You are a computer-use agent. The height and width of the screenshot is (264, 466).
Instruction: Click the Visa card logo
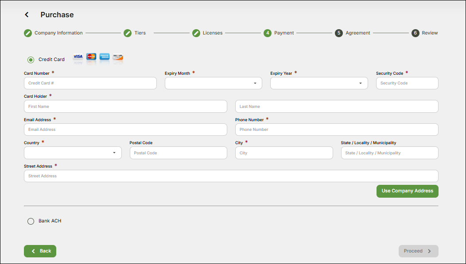[x=78, y=57]
